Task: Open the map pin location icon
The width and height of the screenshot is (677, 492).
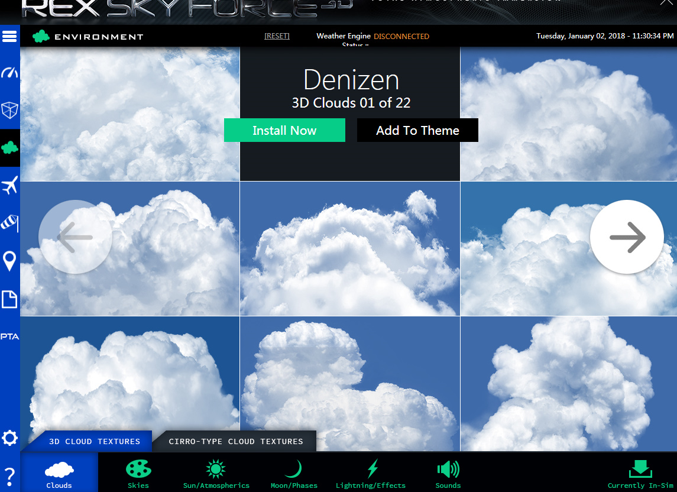Action: (9, 261)
